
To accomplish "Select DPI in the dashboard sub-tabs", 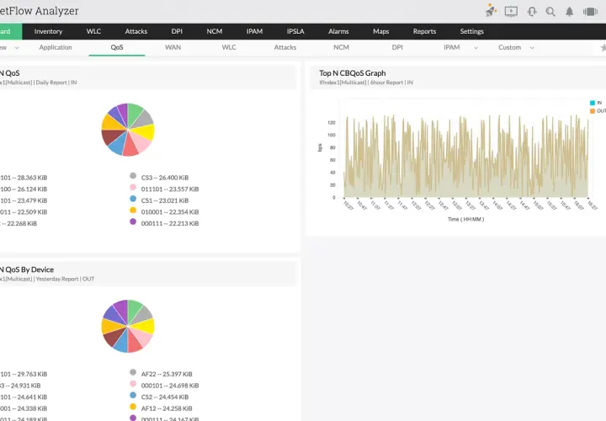I will (x=397, y=47).
